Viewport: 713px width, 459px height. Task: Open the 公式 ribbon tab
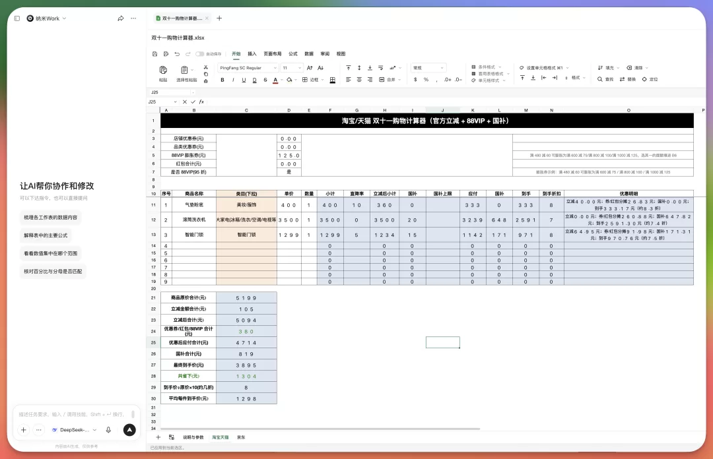click(x=293, y=53)
